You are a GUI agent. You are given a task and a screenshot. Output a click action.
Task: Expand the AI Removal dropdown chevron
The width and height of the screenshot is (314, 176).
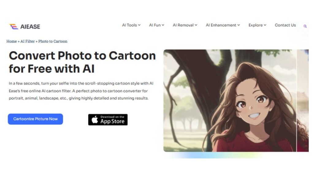point(196,25)
